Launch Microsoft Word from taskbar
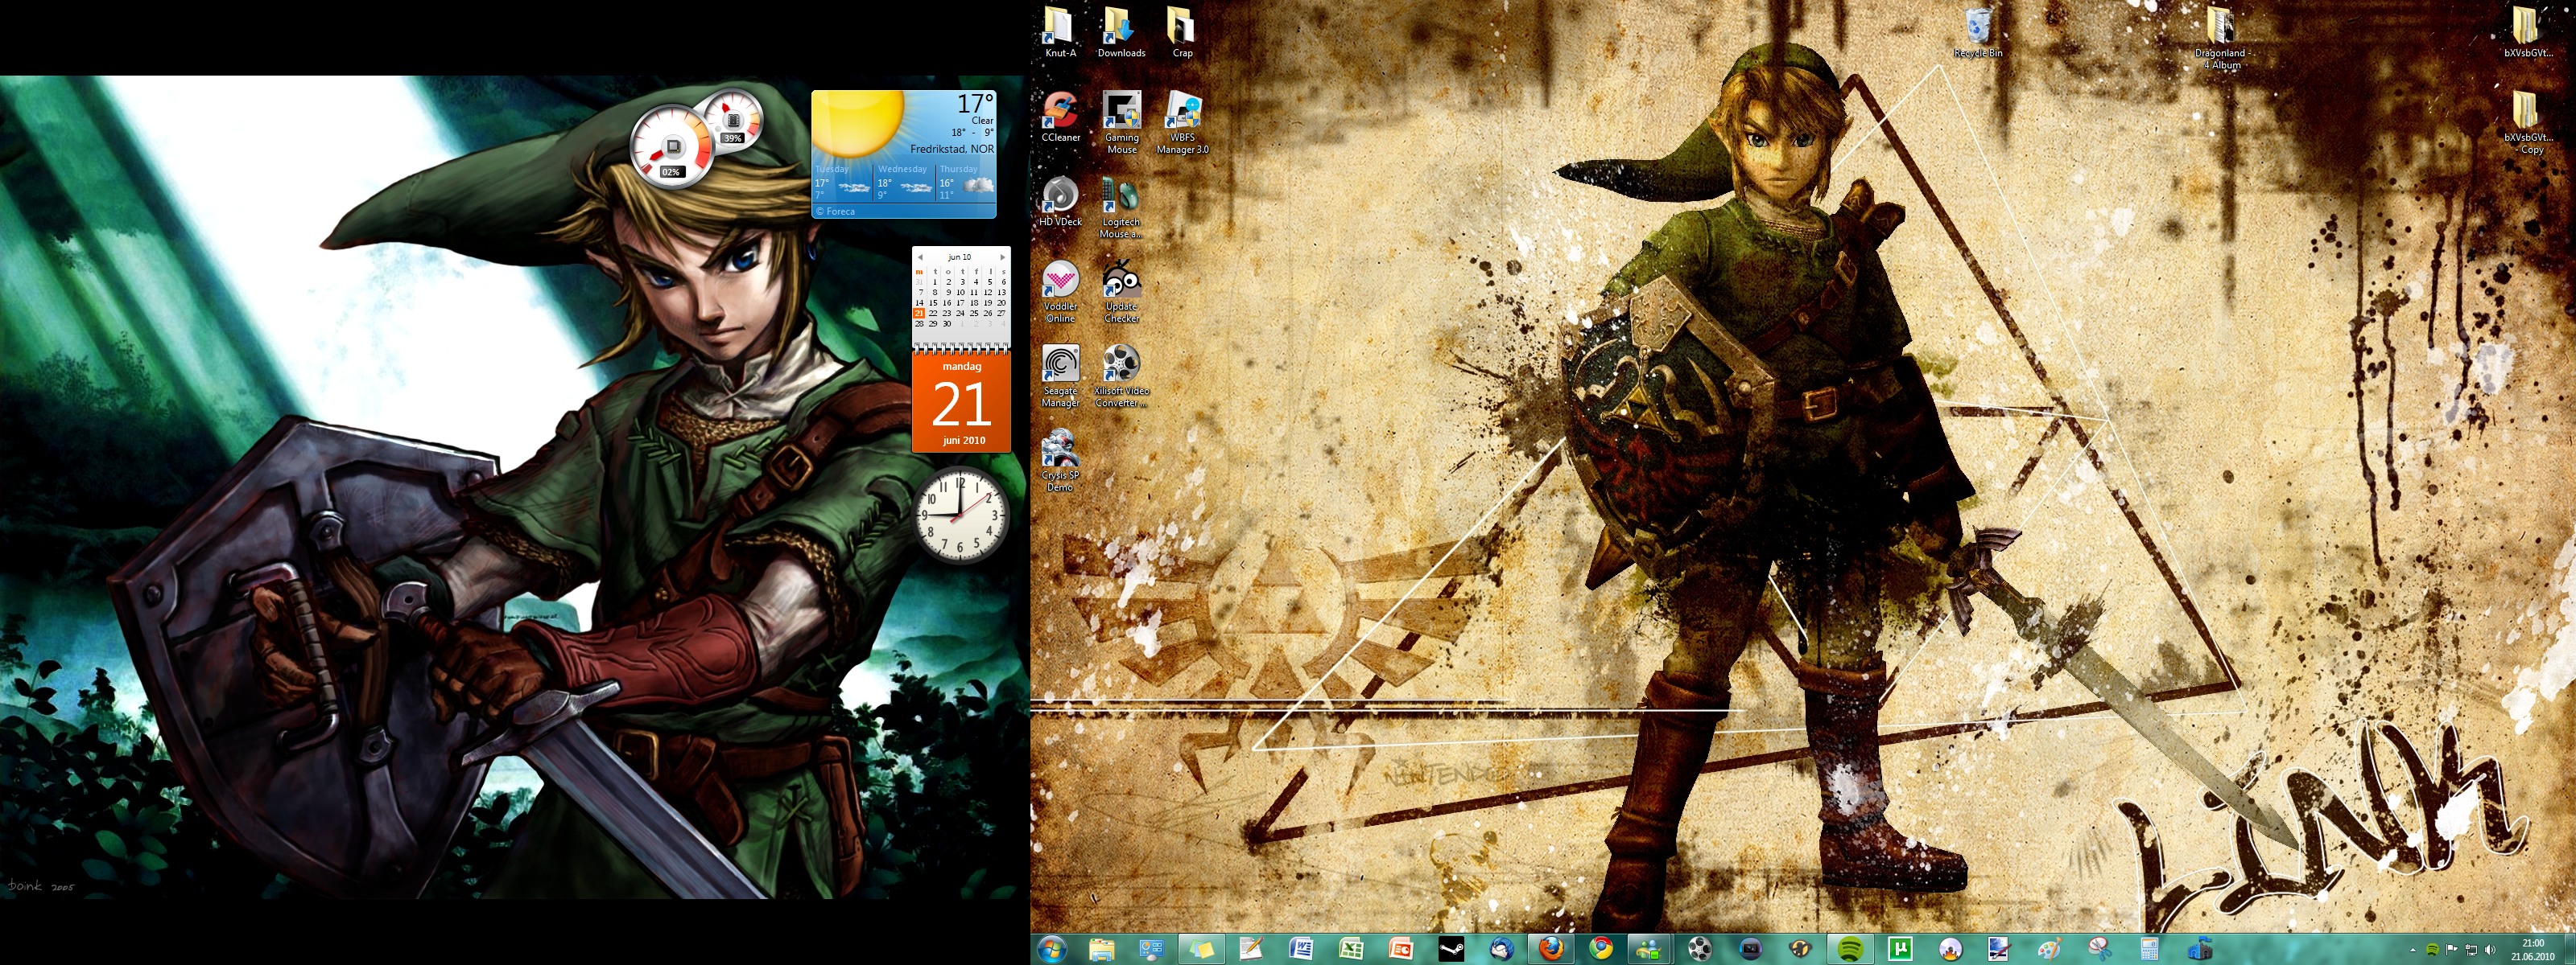Image resolution: width=2576 pixels, height=965 pixels. [1302, 948]
